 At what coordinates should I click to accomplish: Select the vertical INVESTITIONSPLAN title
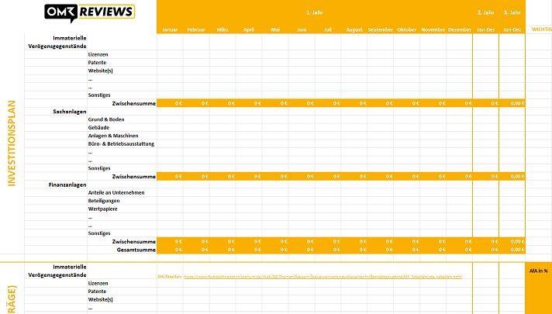click(12, 143)
